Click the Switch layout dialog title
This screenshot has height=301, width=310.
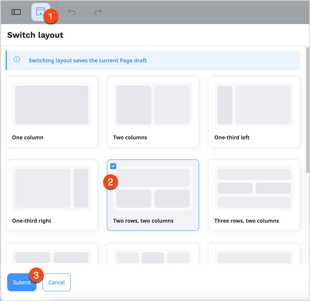[x=35, y=35]
